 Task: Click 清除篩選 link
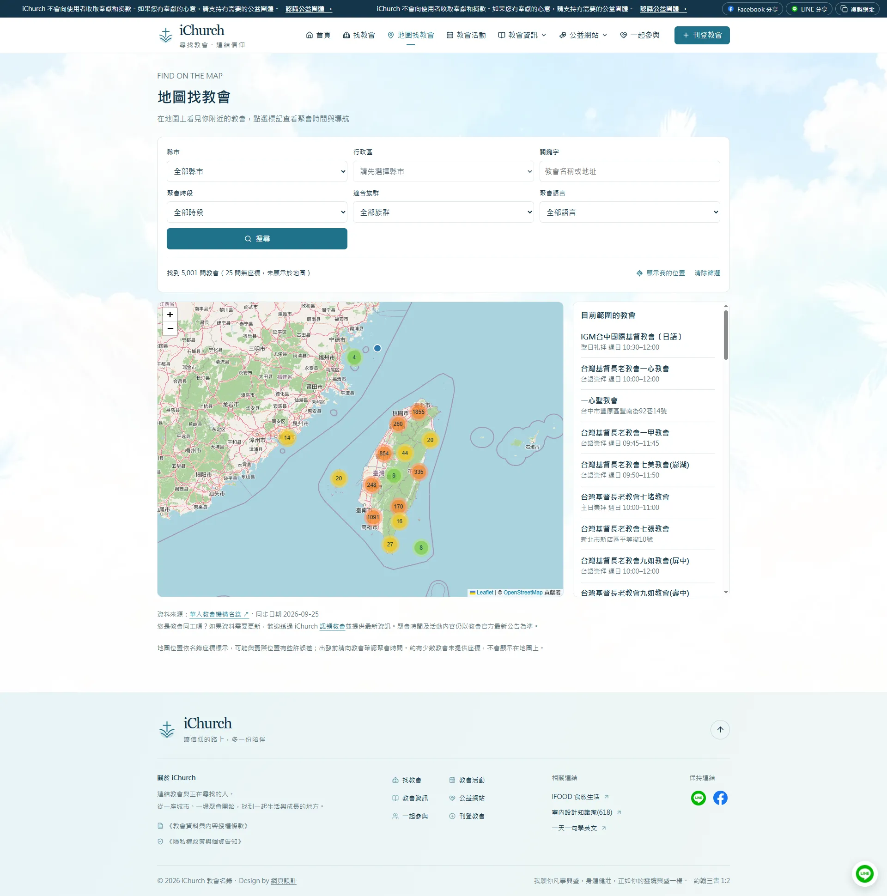(x=707, y=273)
